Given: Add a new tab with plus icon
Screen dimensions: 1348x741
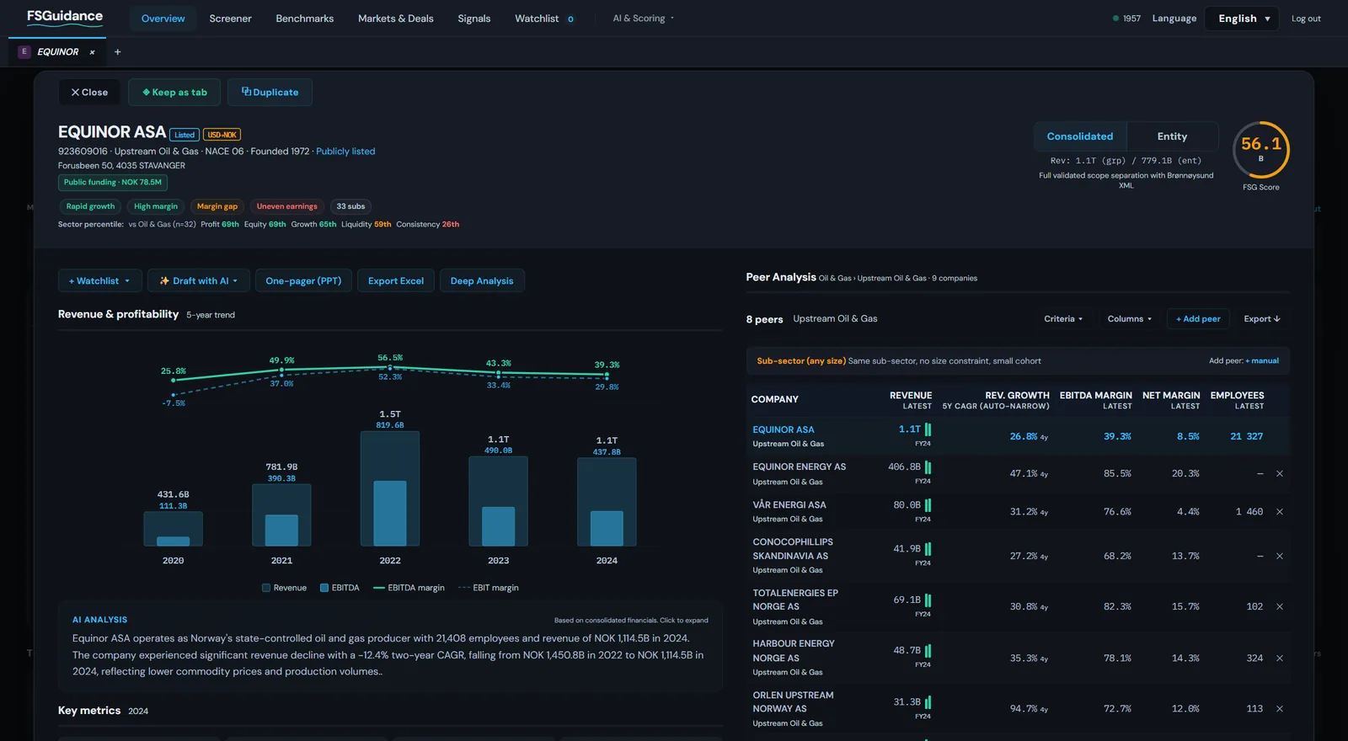Looking at the screenshot, I should pos(117,52).
